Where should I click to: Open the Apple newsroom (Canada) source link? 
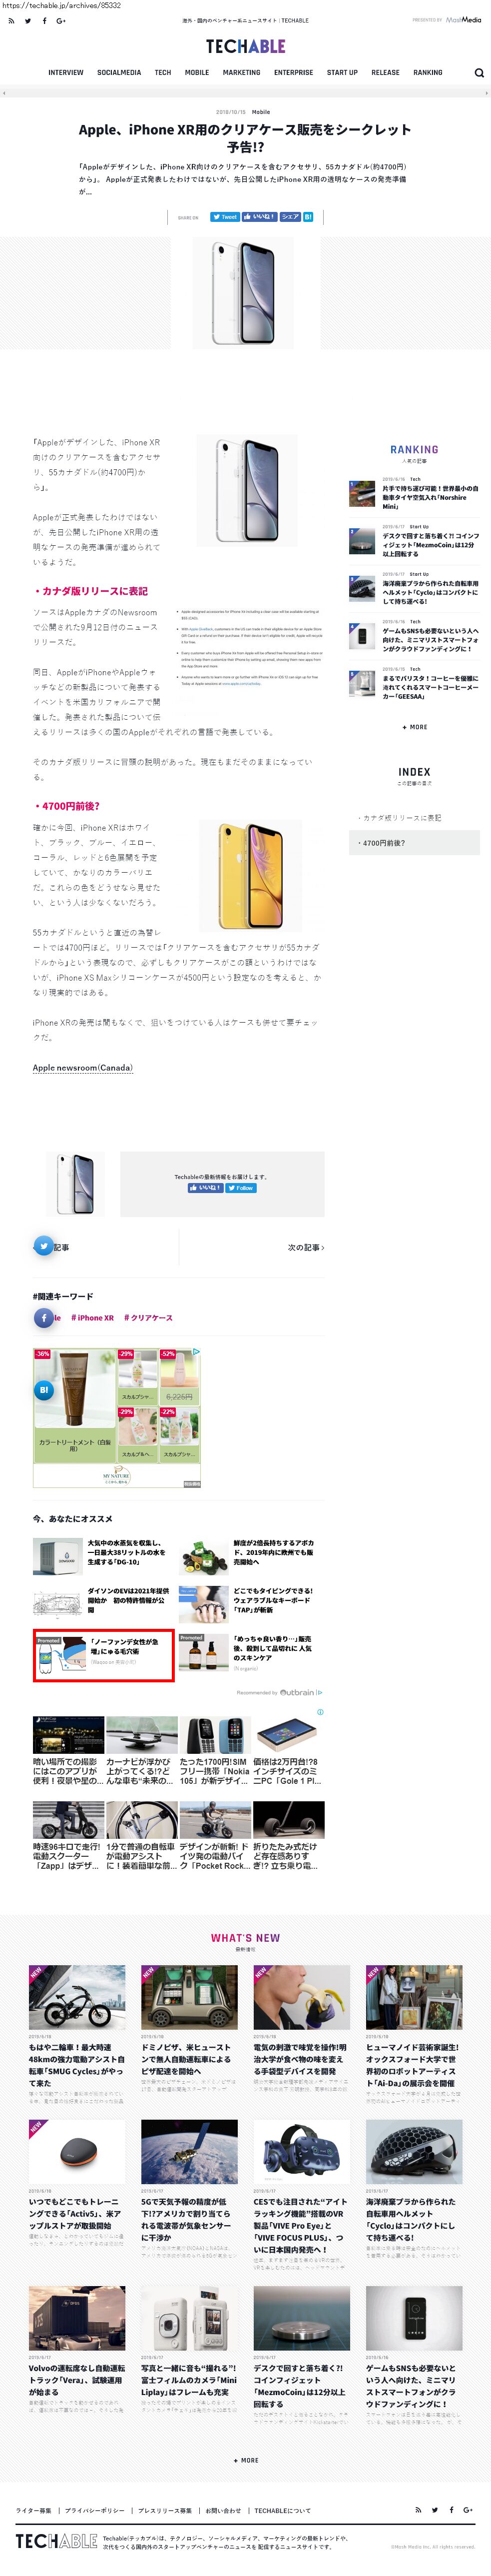83,1067
